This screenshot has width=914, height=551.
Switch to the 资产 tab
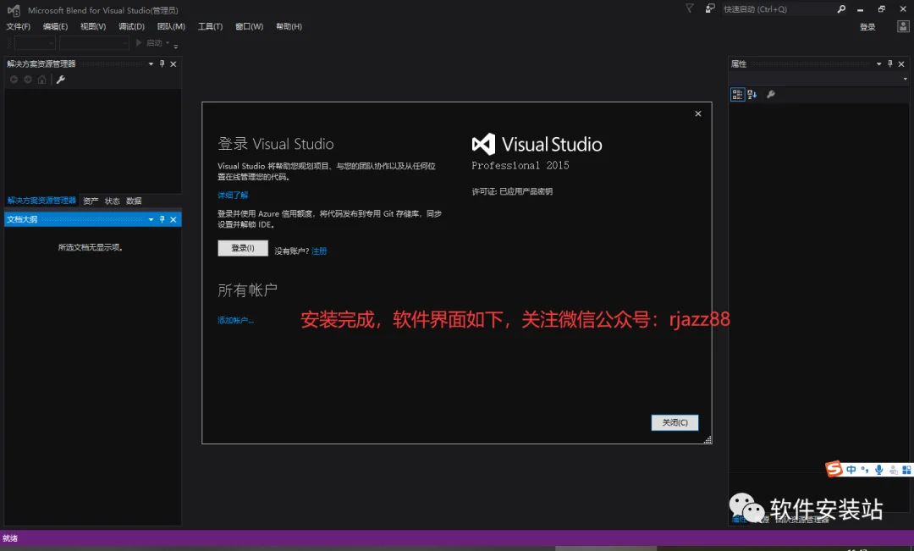[x=91, y=201]
